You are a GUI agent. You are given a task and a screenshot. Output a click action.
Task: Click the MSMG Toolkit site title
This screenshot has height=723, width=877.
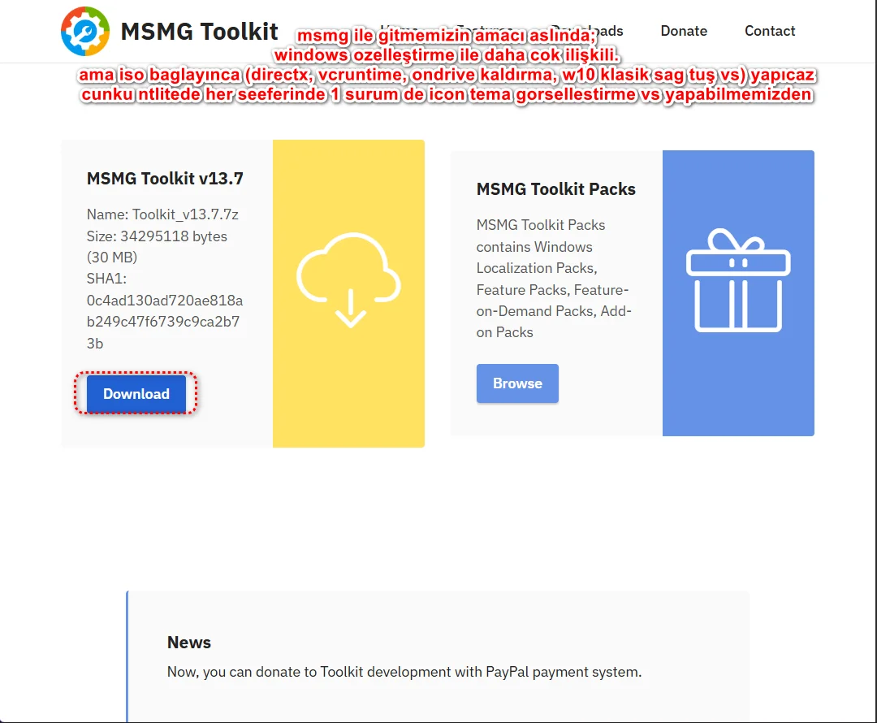[199, 32]
